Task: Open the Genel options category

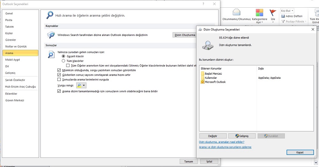Action: [20, 13]
